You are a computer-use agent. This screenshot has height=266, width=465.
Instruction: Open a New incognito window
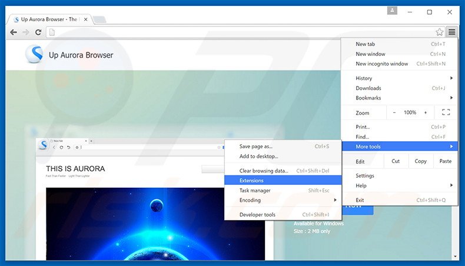pos(400,64)
